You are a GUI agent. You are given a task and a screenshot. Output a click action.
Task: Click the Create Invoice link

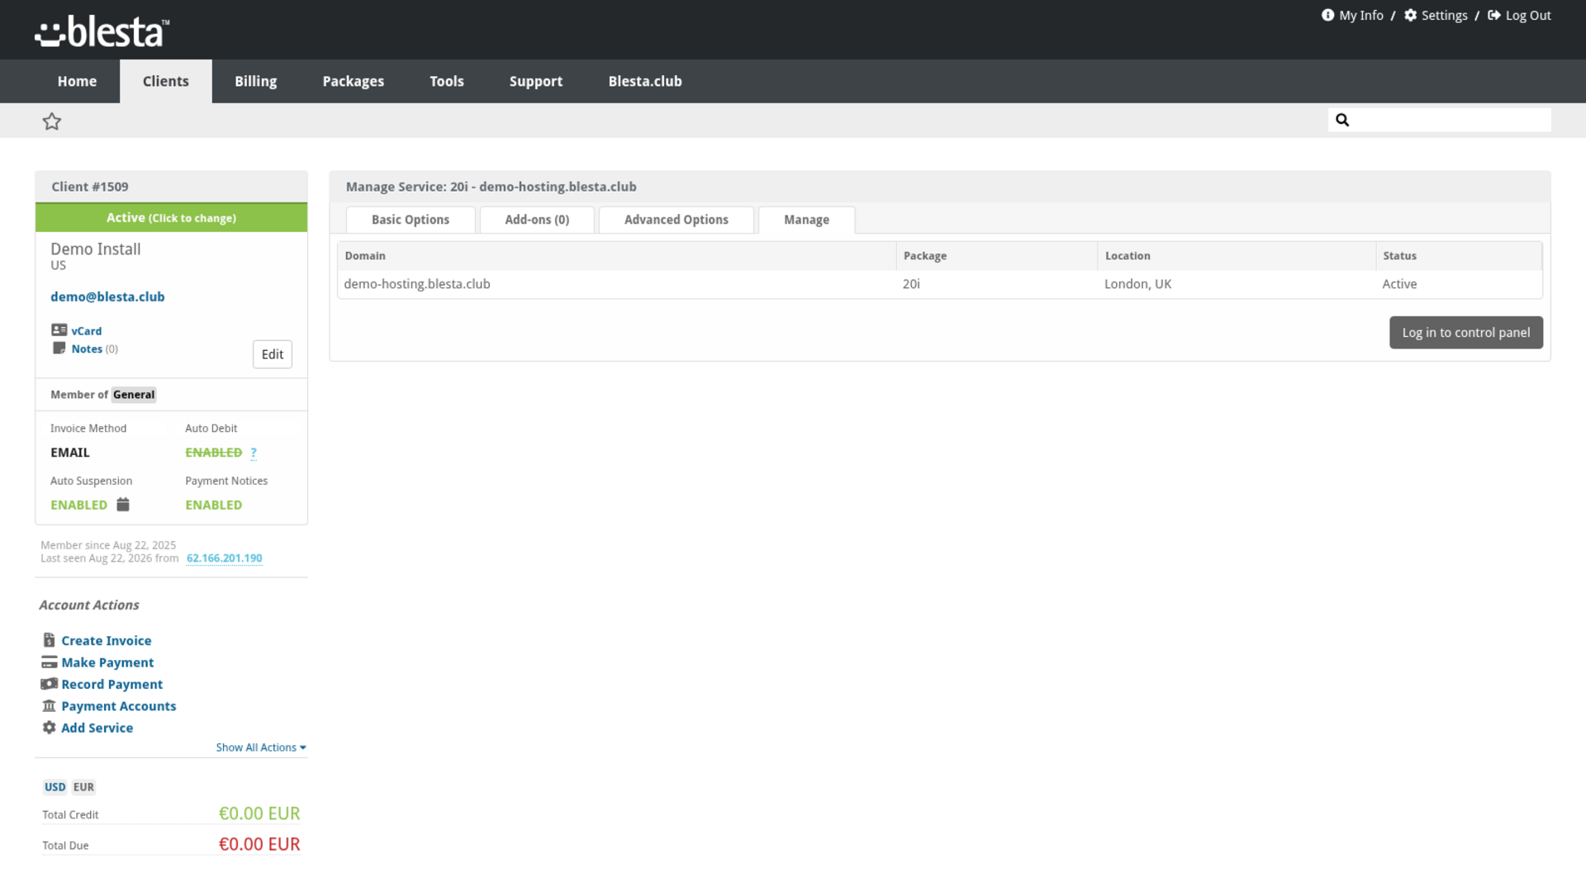click(106, 640)
